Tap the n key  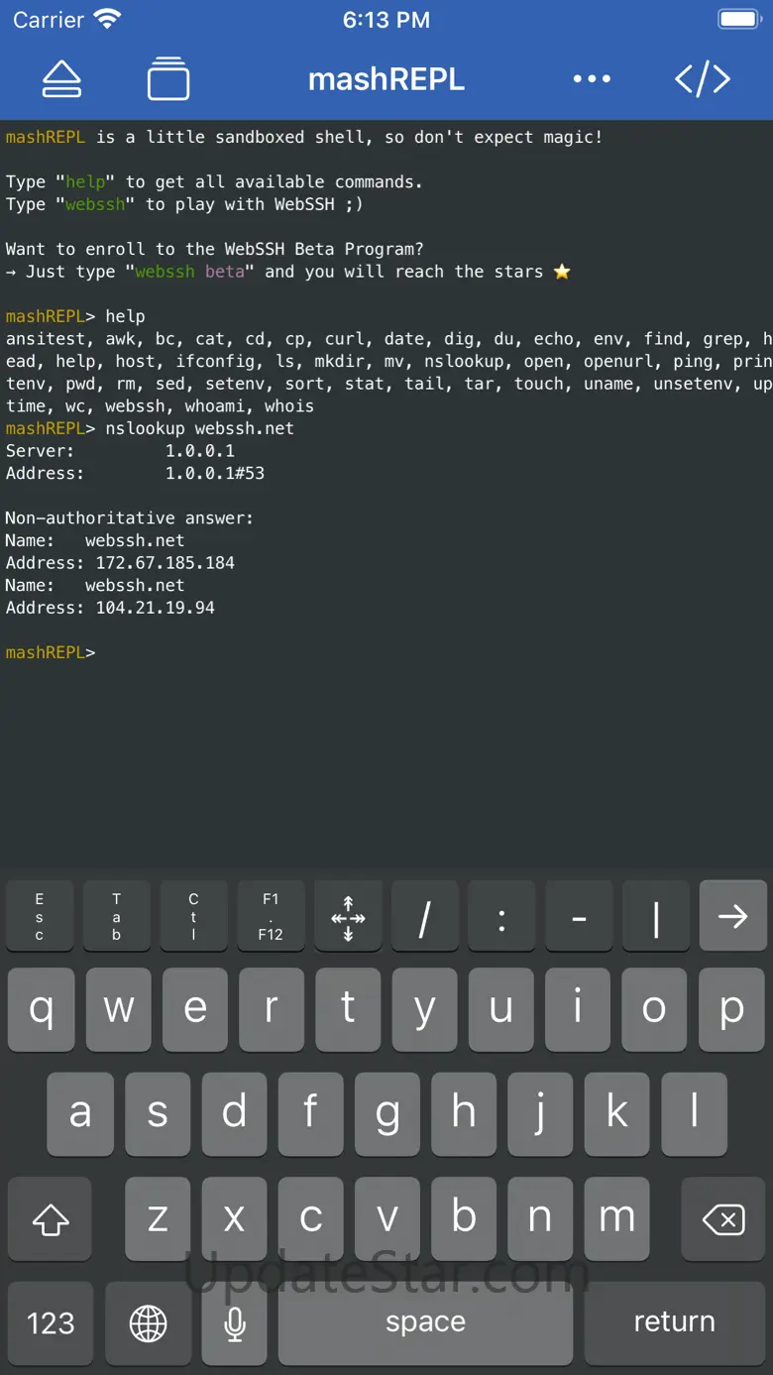coord(540,1220)
